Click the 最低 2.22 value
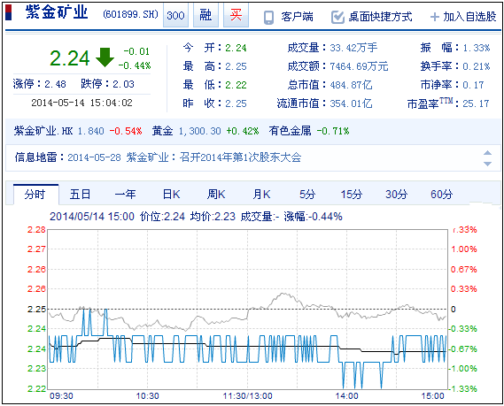 tap(236, 85)
